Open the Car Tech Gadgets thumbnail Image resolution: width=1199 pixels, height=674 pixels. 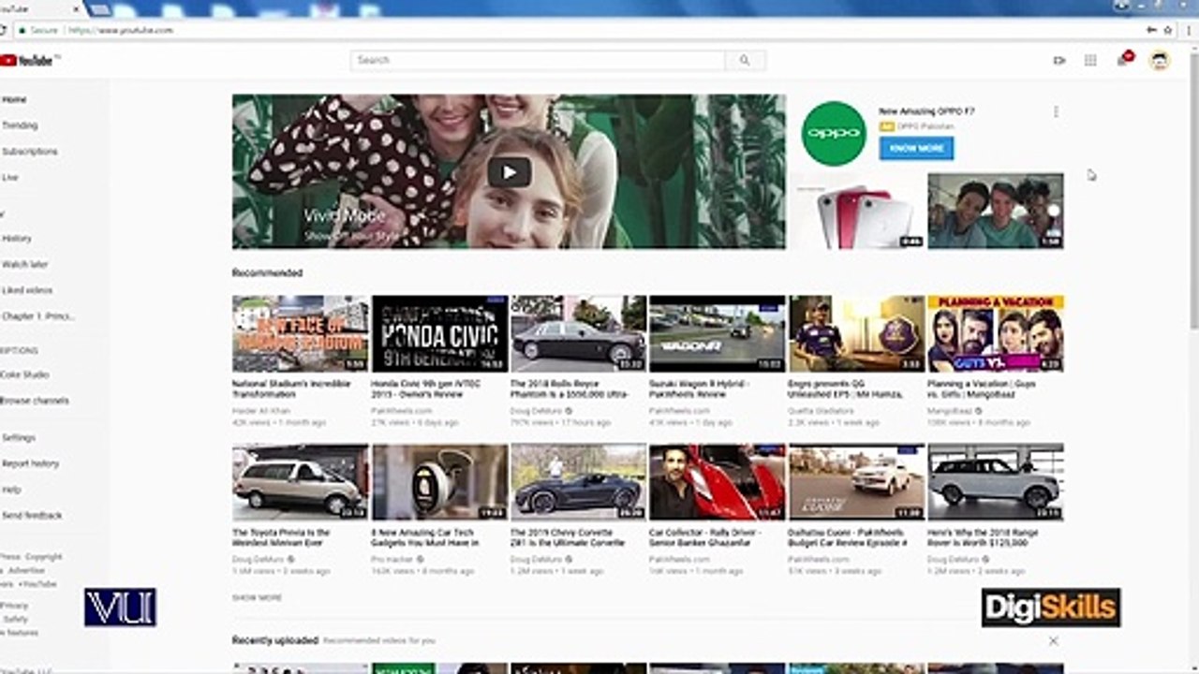point(439,482)
